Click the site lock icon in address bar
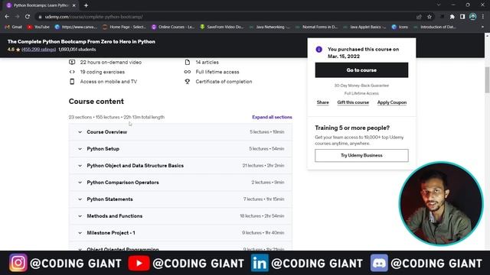This screenshot has width=490, height=275. click(x=40, y=17)
